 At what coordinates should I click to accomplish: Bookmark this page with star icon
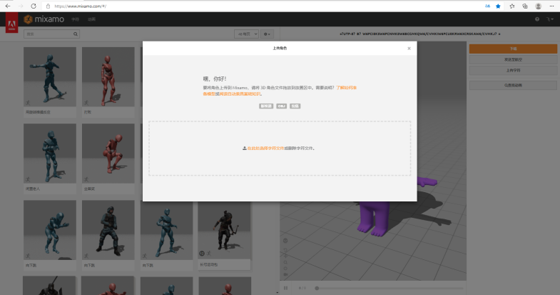tap(498, 6)
